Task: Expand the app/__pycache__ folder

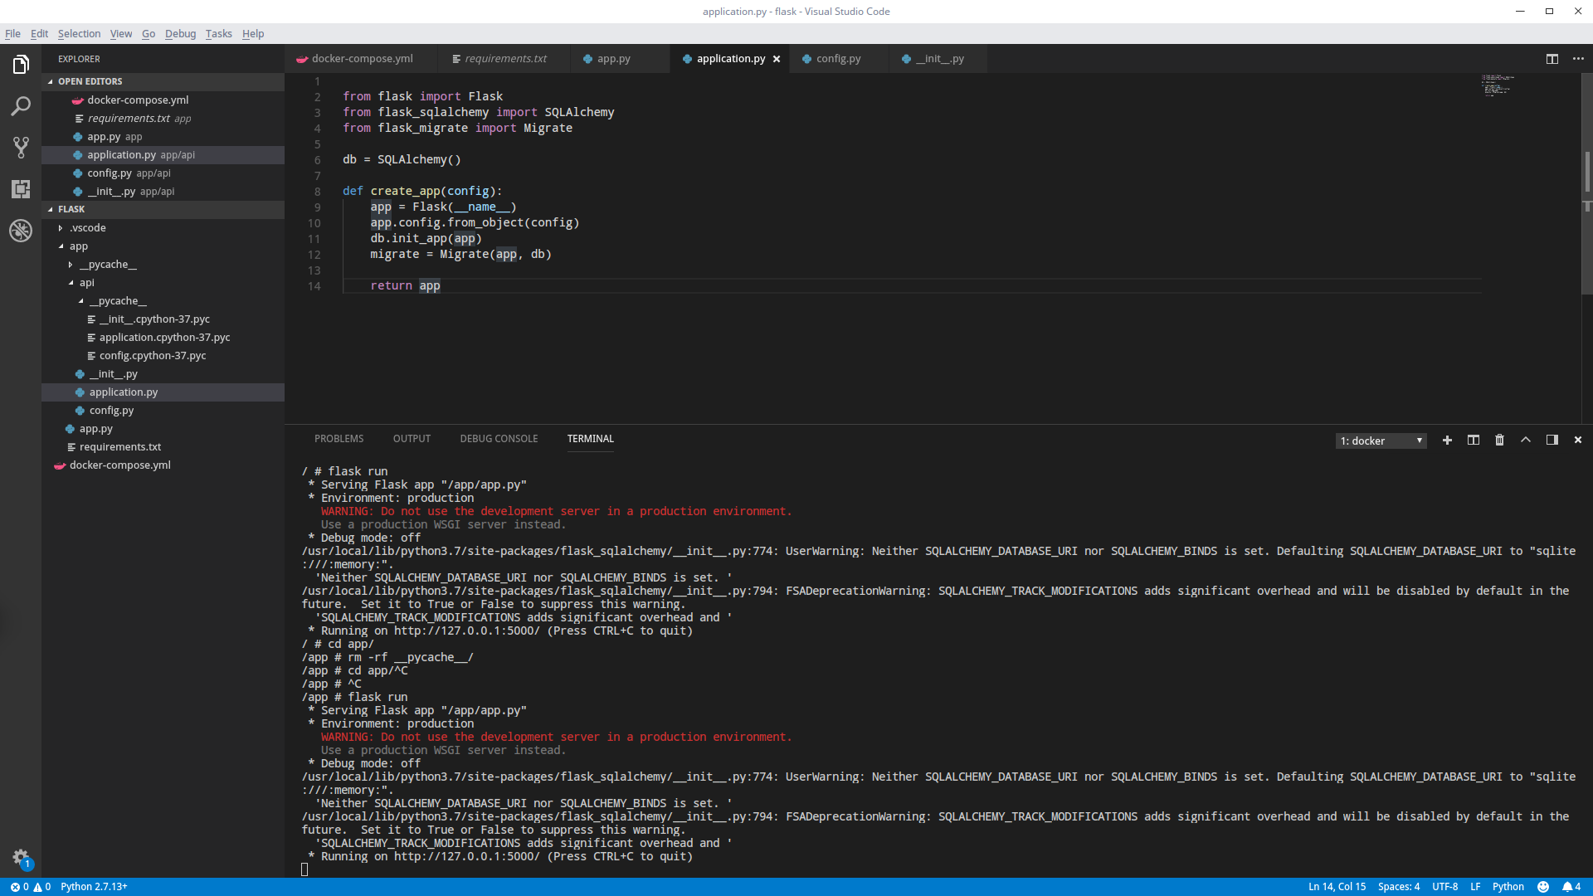Action: (x=71, y=265)
